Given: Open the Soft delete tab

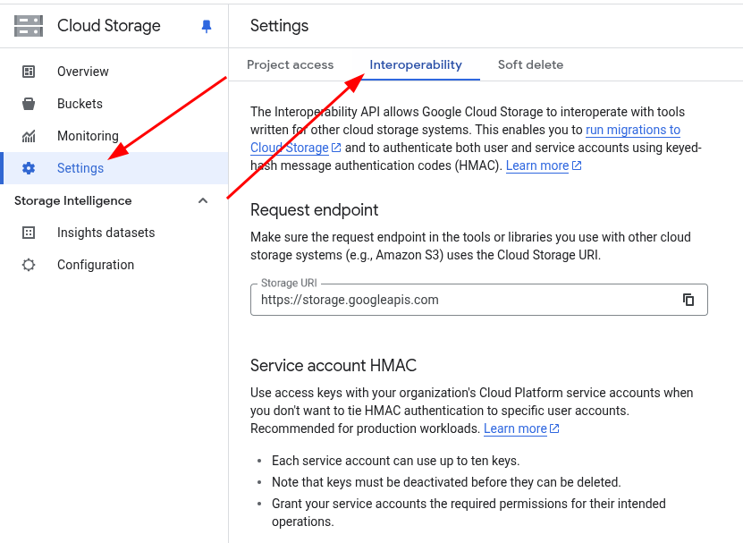Looking at the screenshot, I should pos(530,64).
